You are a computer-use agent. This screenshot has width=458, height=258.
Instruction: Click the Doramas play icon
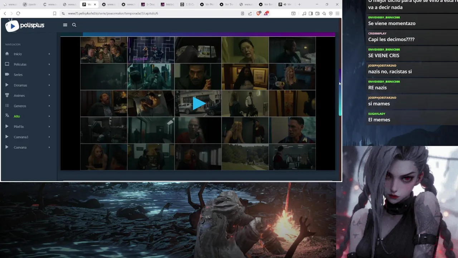[7, 85]
